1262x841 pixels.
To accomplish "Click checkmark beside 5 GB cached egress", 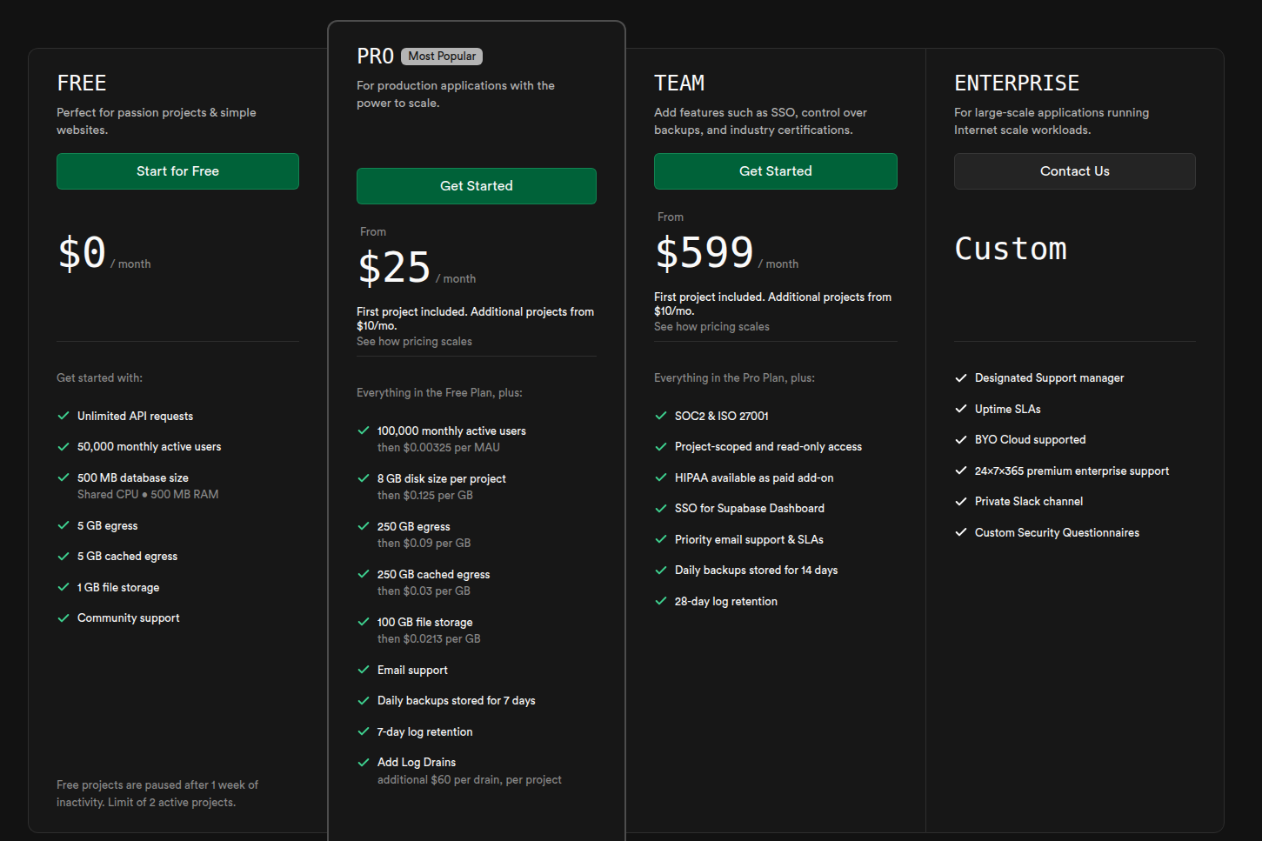I will point(63,557).
